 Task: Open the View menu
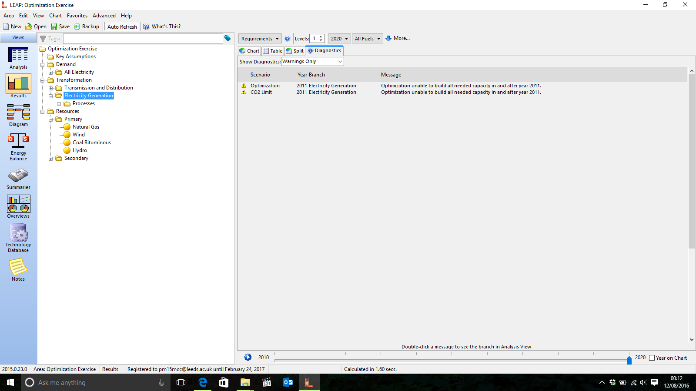point(38,16)
